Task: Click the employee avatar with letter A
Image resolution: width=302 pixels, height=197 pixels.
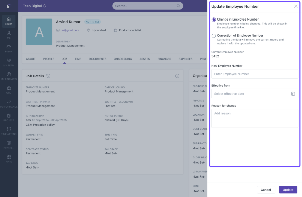Action: point(39,32)
